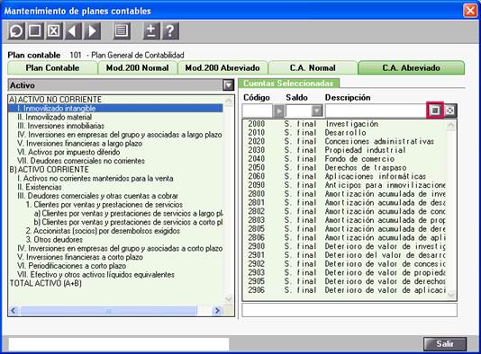Open the list view toolbar icon
Viewport: 481px width, 354px height.
(122, 31)
